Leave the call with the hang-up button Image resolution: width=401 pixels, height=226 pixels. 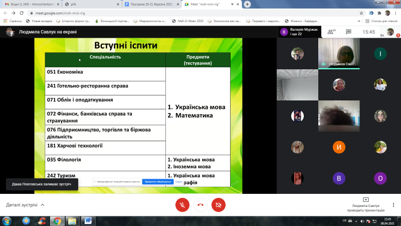point(200,205)
